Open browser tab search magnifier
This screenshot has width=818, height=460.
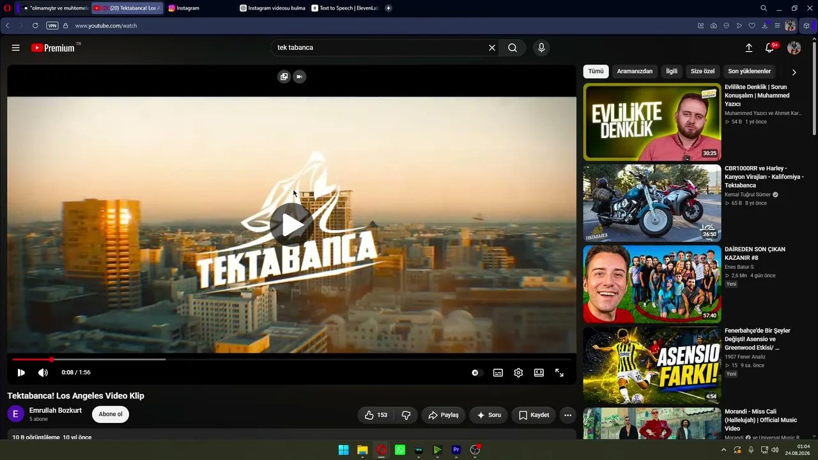764,8
